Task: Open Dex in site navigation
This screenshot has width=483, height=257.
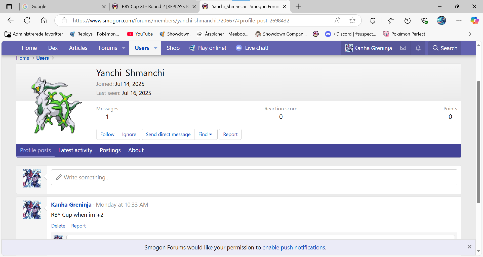Action: click(x=53, y=48)
